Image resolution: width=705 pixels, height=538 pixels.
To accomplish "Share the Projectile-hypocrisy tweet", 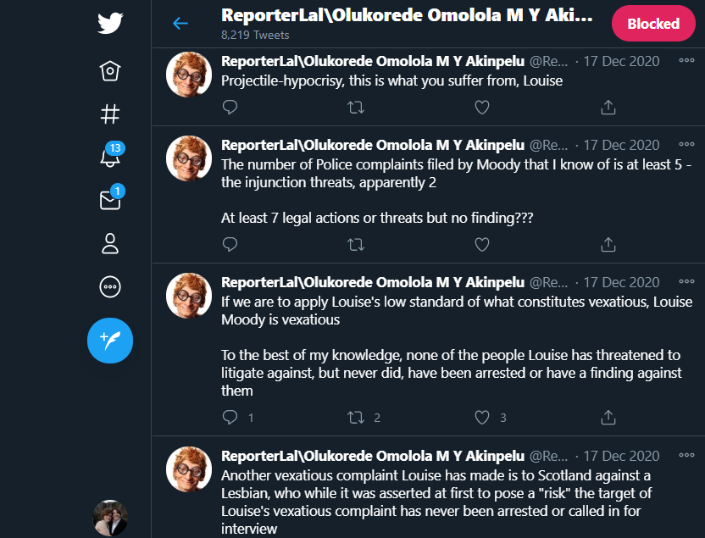I will coord(608,108).
